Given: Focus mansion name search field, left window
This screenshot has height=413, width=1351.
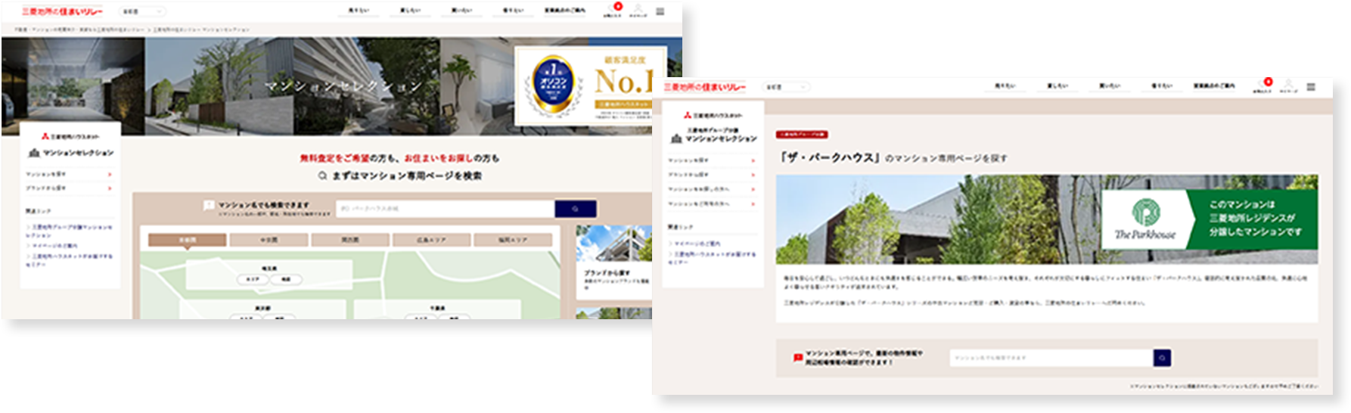Looking at the screenshot, I should coord(445,209).
